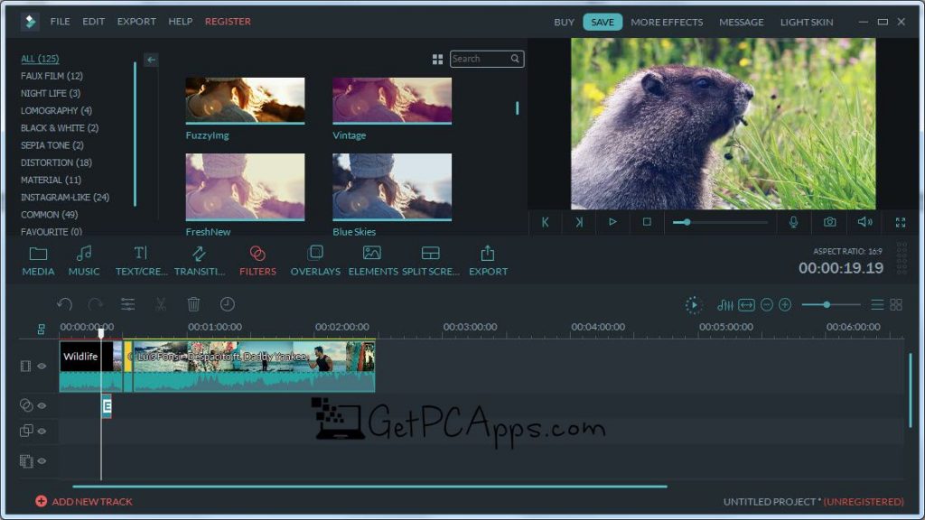Open the Media library tab
Viewport: 925px width, 520px height.
point(38,260)
